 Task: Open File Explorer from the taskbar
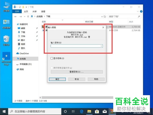89,111
